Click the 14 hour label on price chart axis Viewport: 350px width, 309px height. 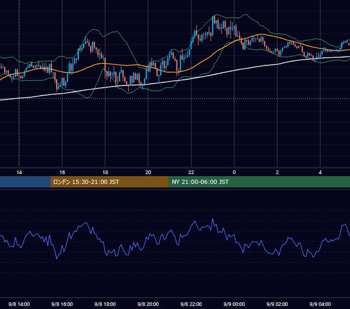[19, 173]
